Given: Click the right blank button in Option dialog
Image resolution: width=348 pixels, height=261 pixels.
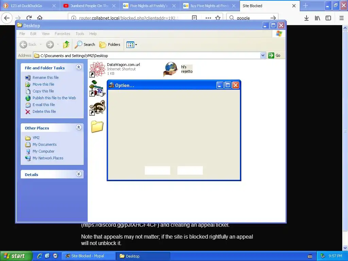Looking at the screenshot, I should 190,171.
